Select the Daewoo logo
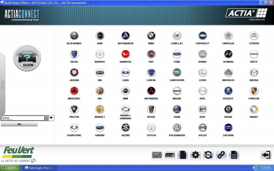Screen dimensions: 274x171 tap(100, 54)
